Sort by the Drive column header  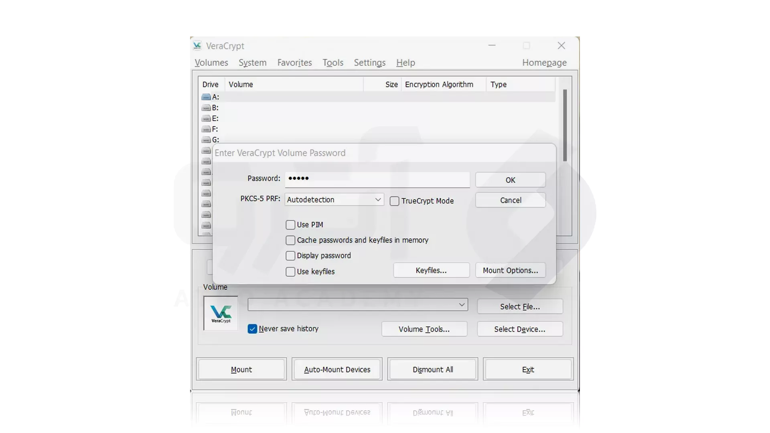[211, 85]
